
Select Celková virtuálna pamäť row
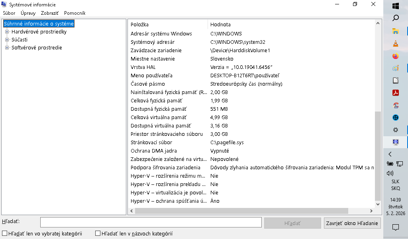click(x=251, y=117)
